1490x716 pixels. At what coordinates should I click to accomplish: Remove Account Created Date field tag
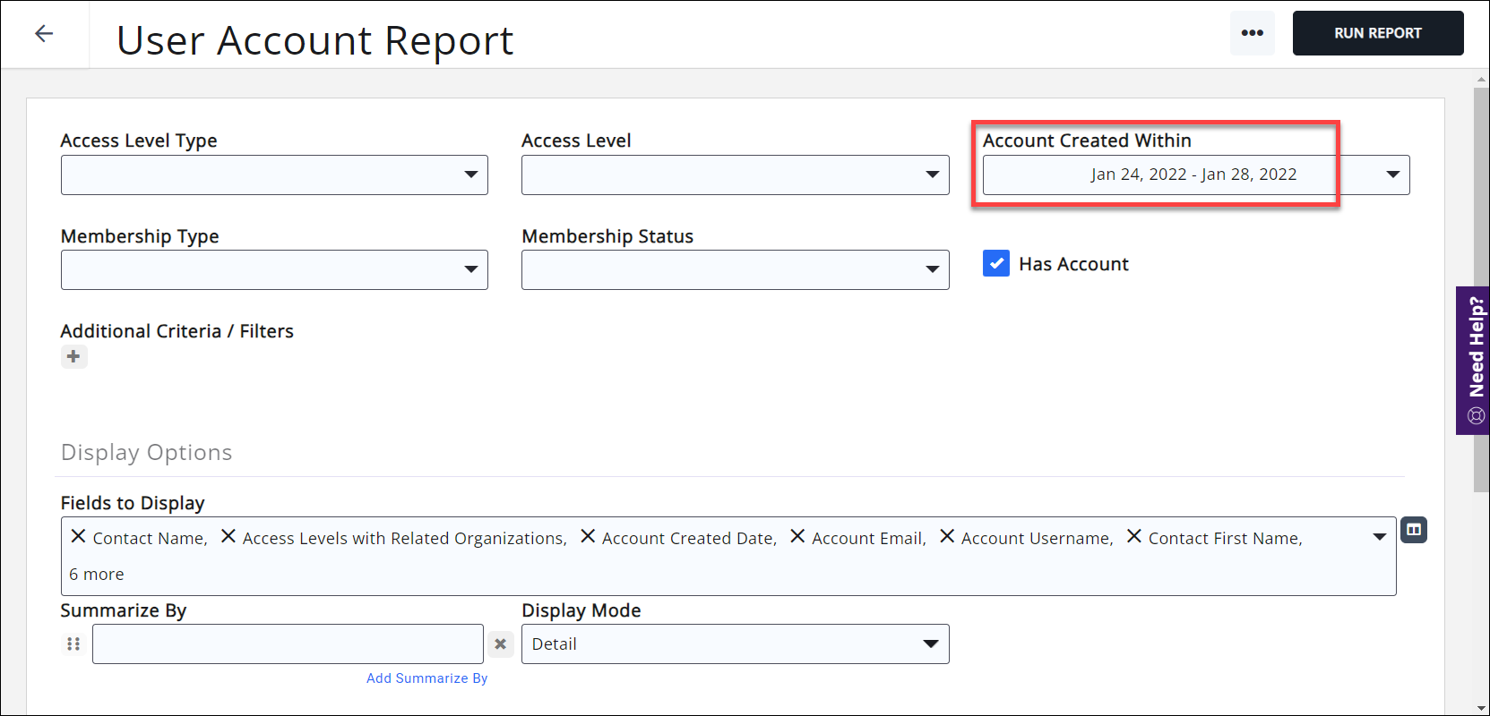click(x=588, y=536)
